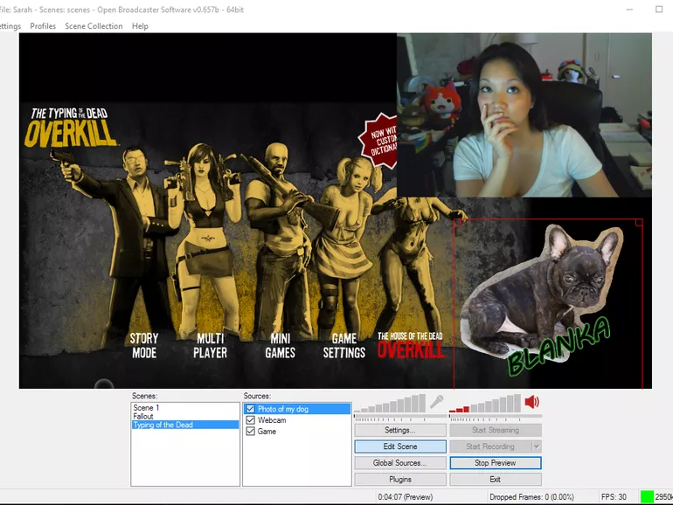Select the Typing of the Dead scene
Image resolution: width=673 pixels, height=505 pixels.
[x=185, y=425]
